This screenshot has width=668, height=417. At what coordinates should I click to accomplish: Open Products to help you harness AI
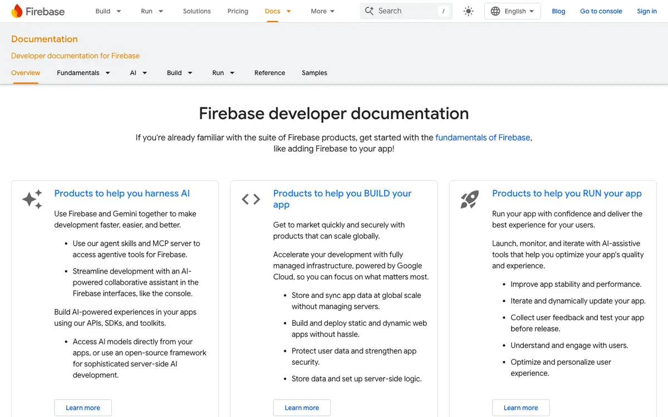pyautogui.click(x=122, y=193)
